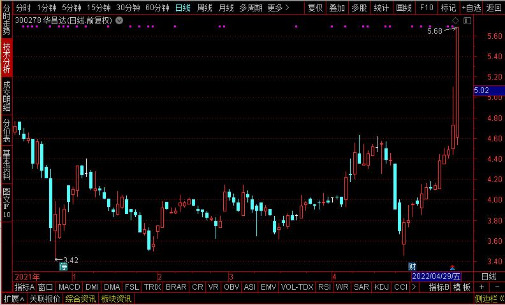Viewport: 505px width, 305px height.
Task: Open the 板块资讯 tab
Action: pyautogui.click(x=116, y=299)
